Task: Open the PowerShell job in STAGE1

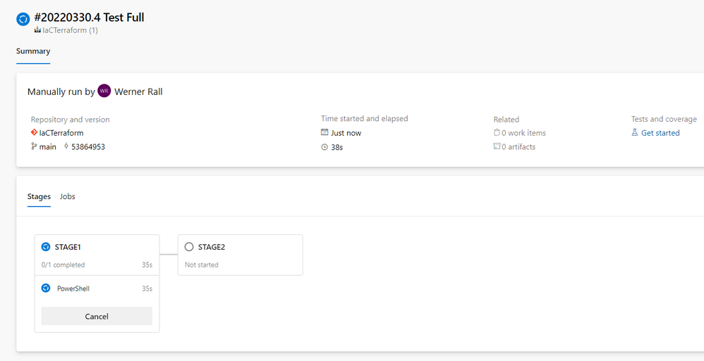Action: [x=73, y=289]
